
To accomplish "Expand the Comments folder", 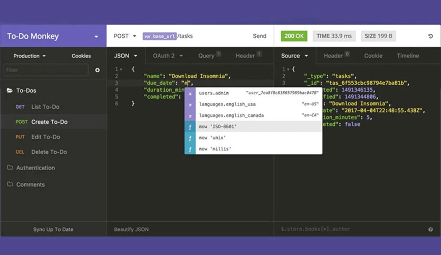I will [26, 184].
